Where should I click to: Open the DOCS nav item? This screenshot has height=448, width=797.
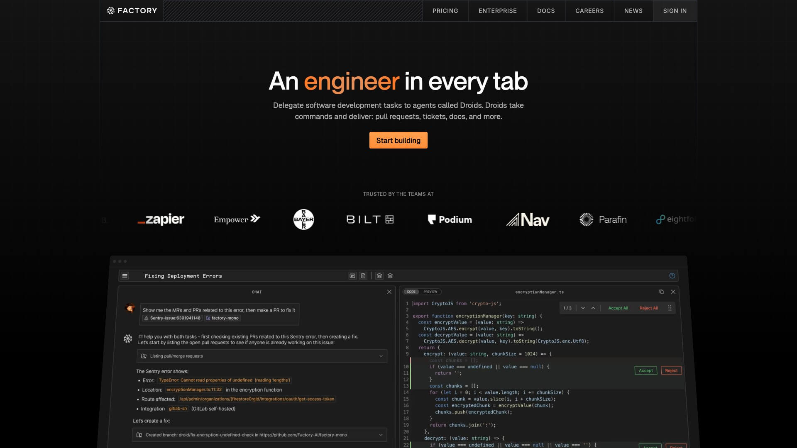545,11
